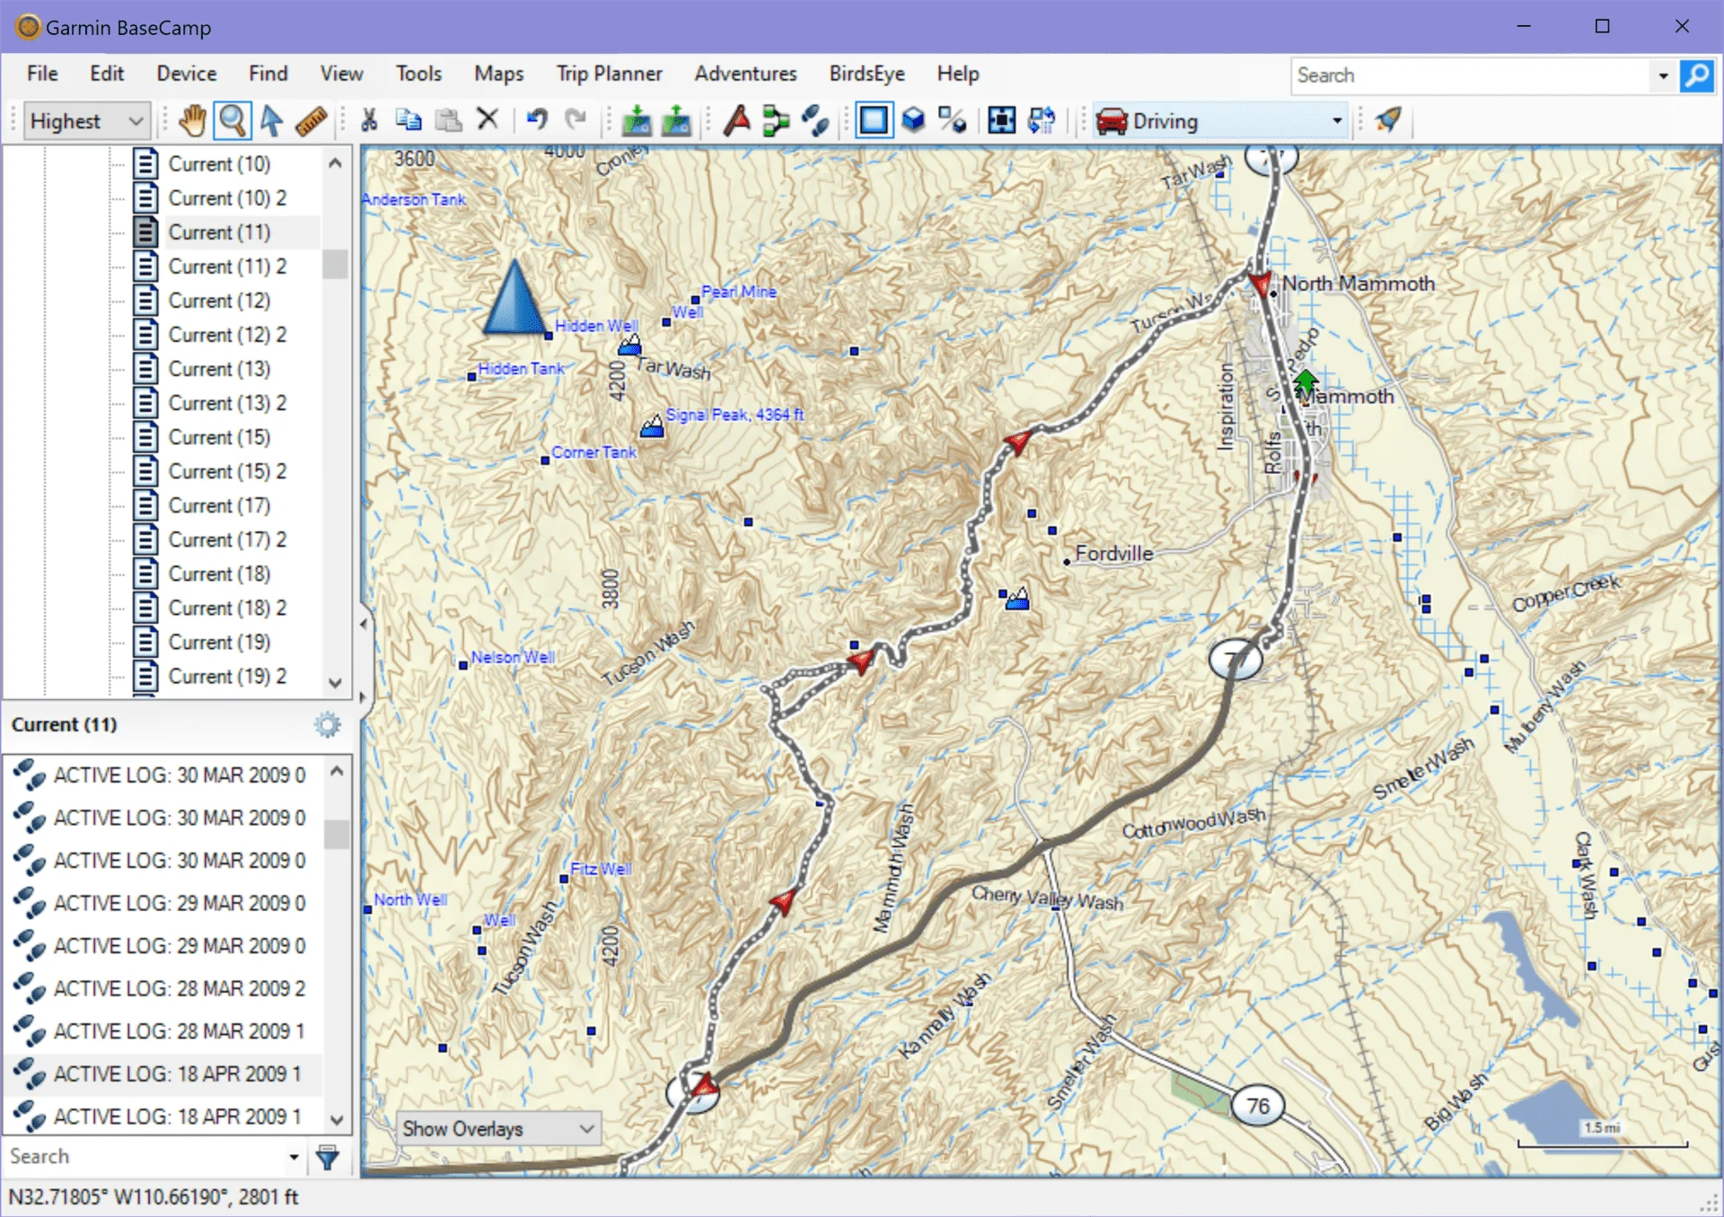Open the Trip Planner menu
This screenshot has height=1217, width=1724.
point(609,74)
